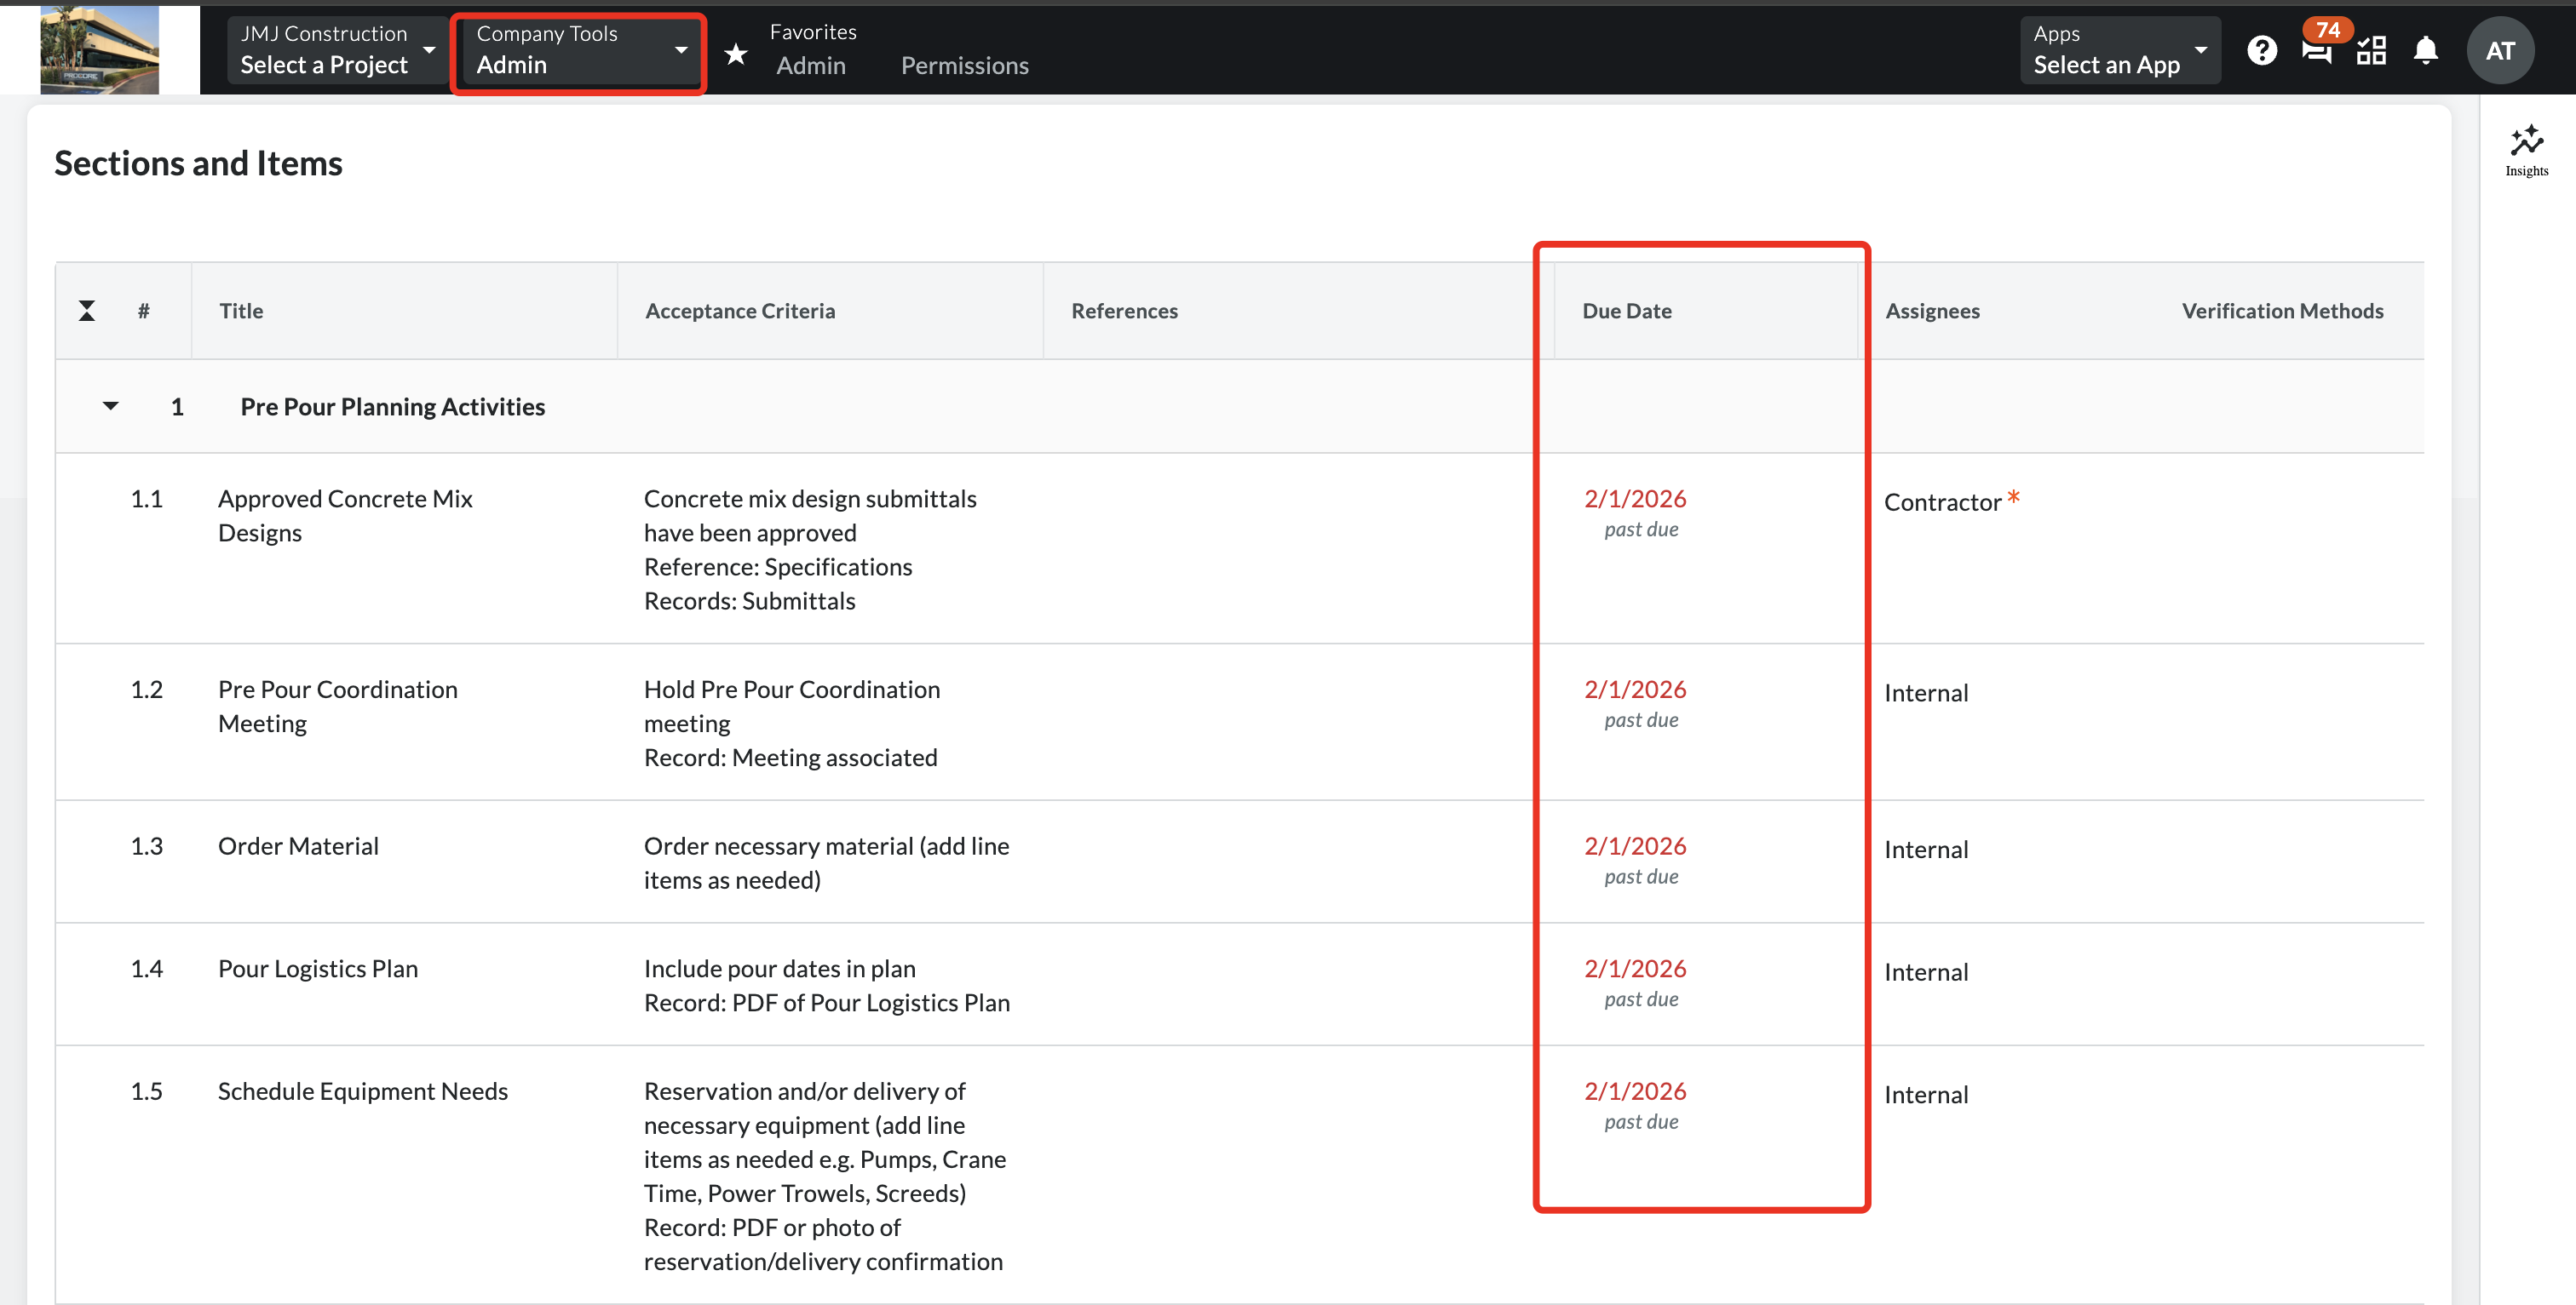Open the Insights panel icon

click(x=2526, y=150)
